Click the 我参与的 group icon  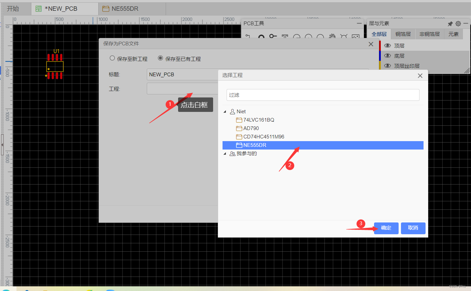232,154
